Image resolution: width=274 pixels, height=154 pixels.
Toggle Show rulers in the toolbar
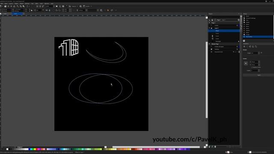click(x=60, y=6)
